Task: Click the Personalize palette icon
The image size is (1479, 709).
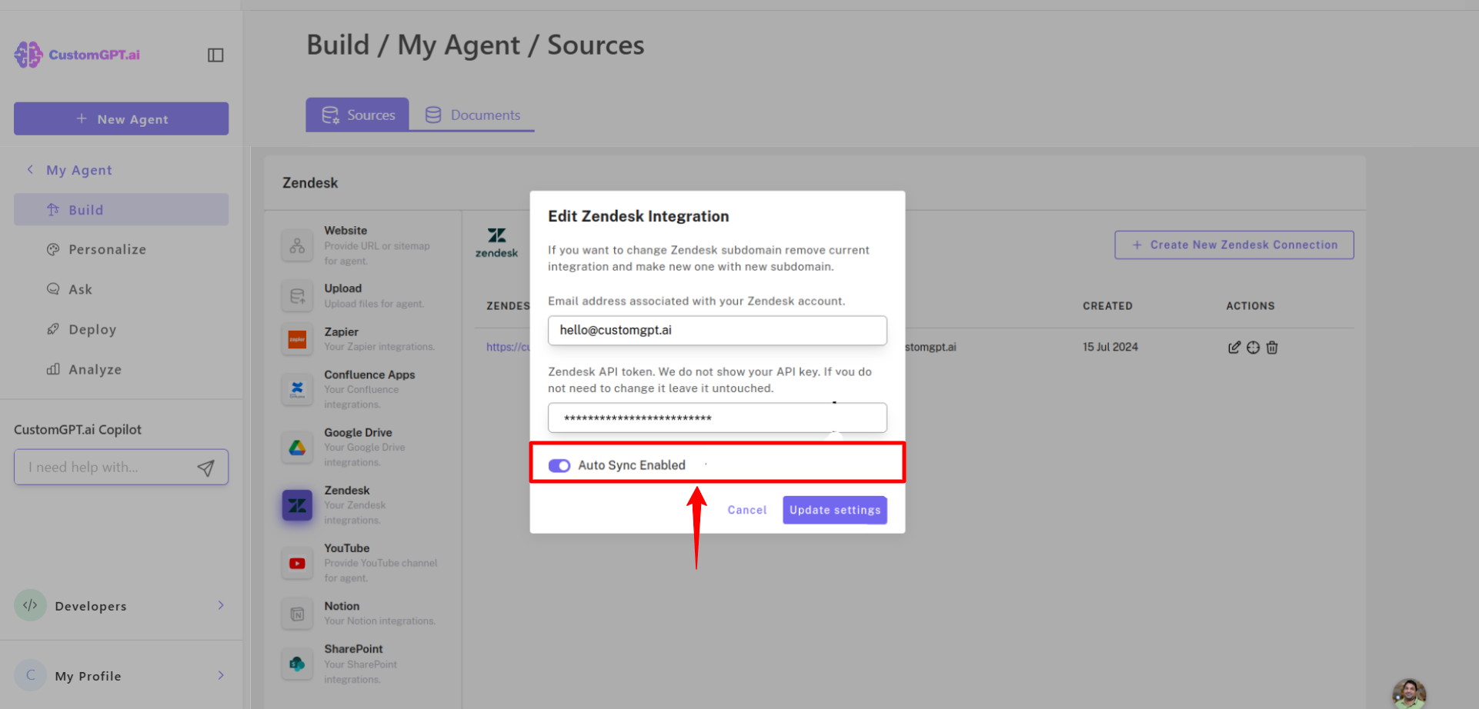Action: pos(53,249)
